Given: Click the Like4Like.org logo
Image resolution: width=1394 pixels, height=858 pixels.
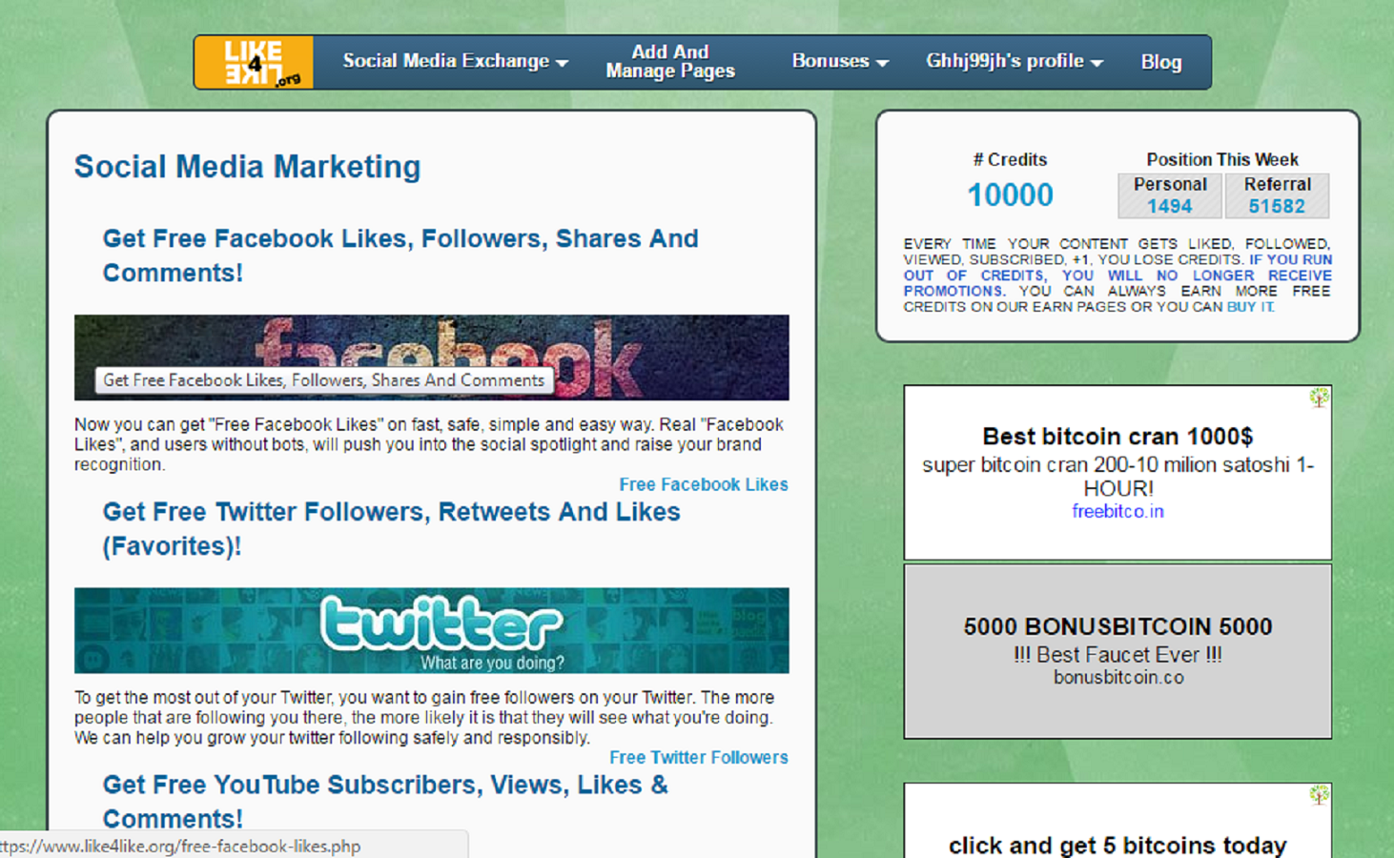Looking at the screenshot, I should [254, 62].
